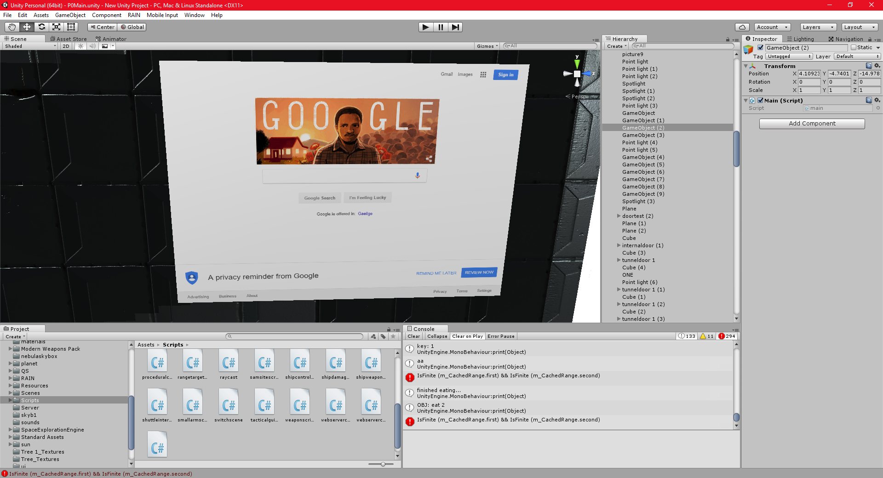Viewport: 883px width, 478px height.
Task: Click search by type icon in Project
Action: point(373,336)
